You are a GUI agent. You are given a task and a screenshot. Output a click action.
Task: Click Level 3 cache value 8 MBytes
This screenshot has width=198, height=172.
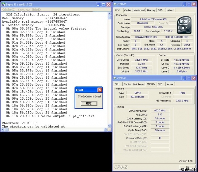(182, 71)
